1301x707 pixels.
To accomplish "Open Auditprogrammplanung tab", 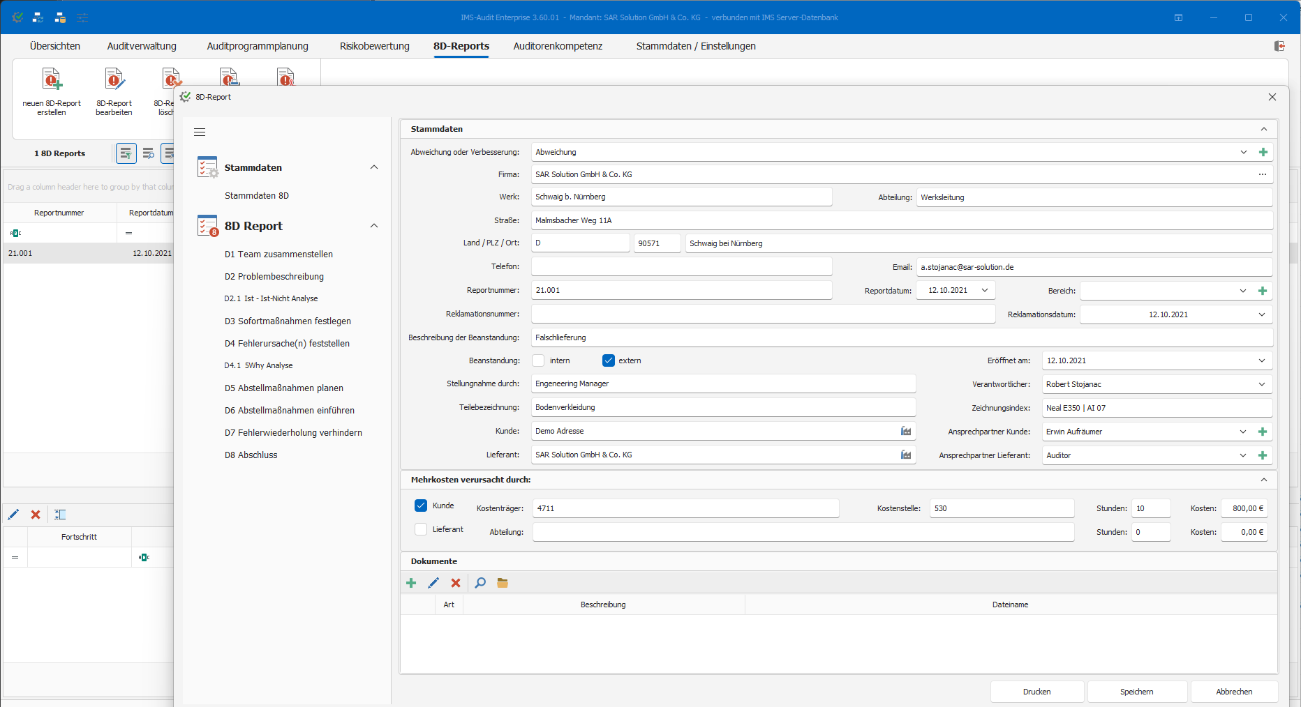I will (258, 46).
